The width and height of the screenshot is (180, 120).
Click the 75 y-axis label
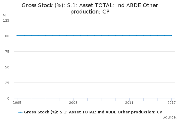pos(7,51)
